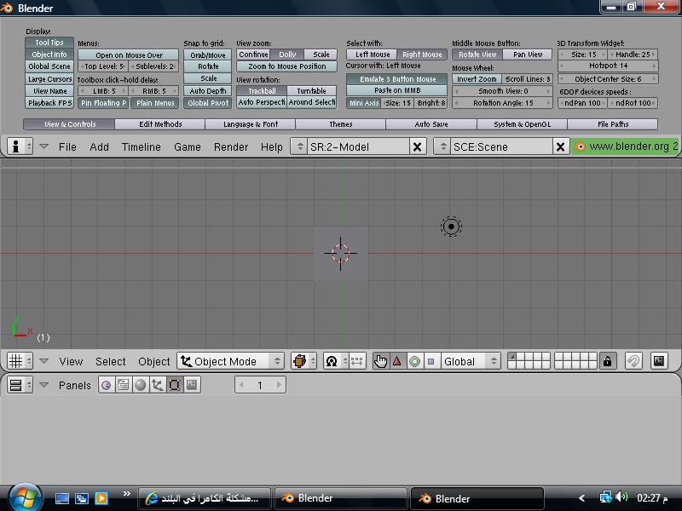Enable Open on Mouse Over menus
This screenshot has height=511, width=682.
tap(129, 55)
